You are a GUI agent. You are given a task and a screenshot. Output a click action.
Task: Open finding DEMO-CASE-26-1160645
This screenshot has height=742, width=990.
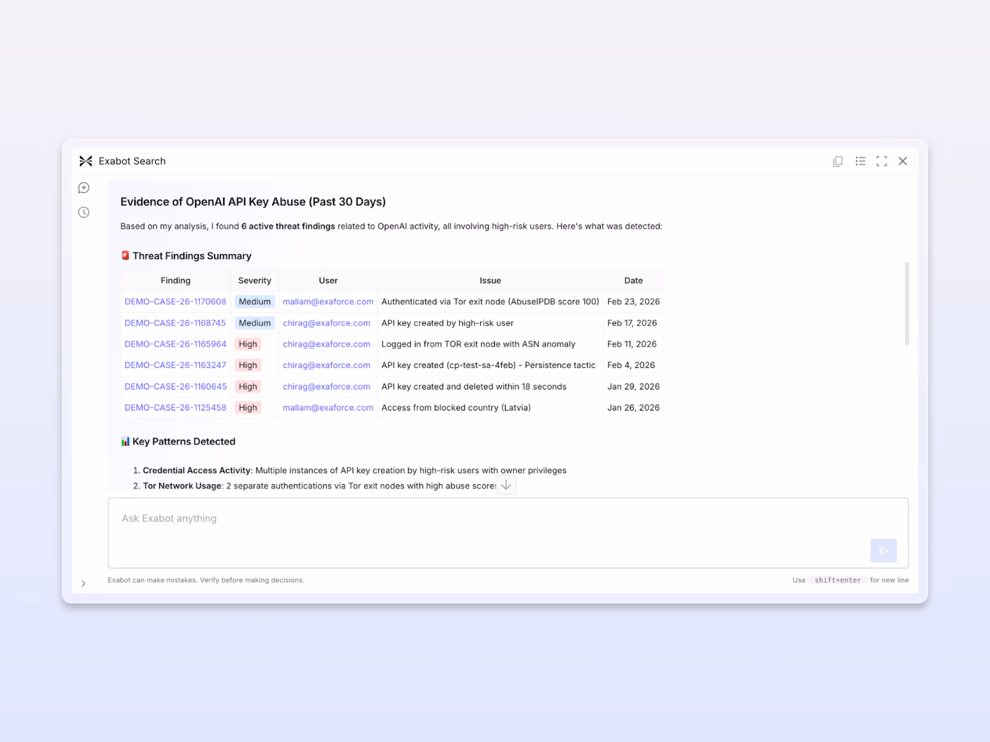tap(175, 386)
